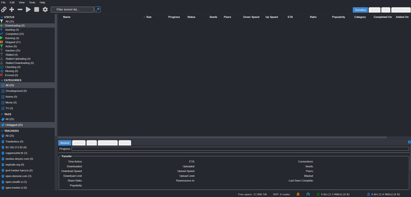Select the HTTP Sources properties tab

[x=108, y=143]
